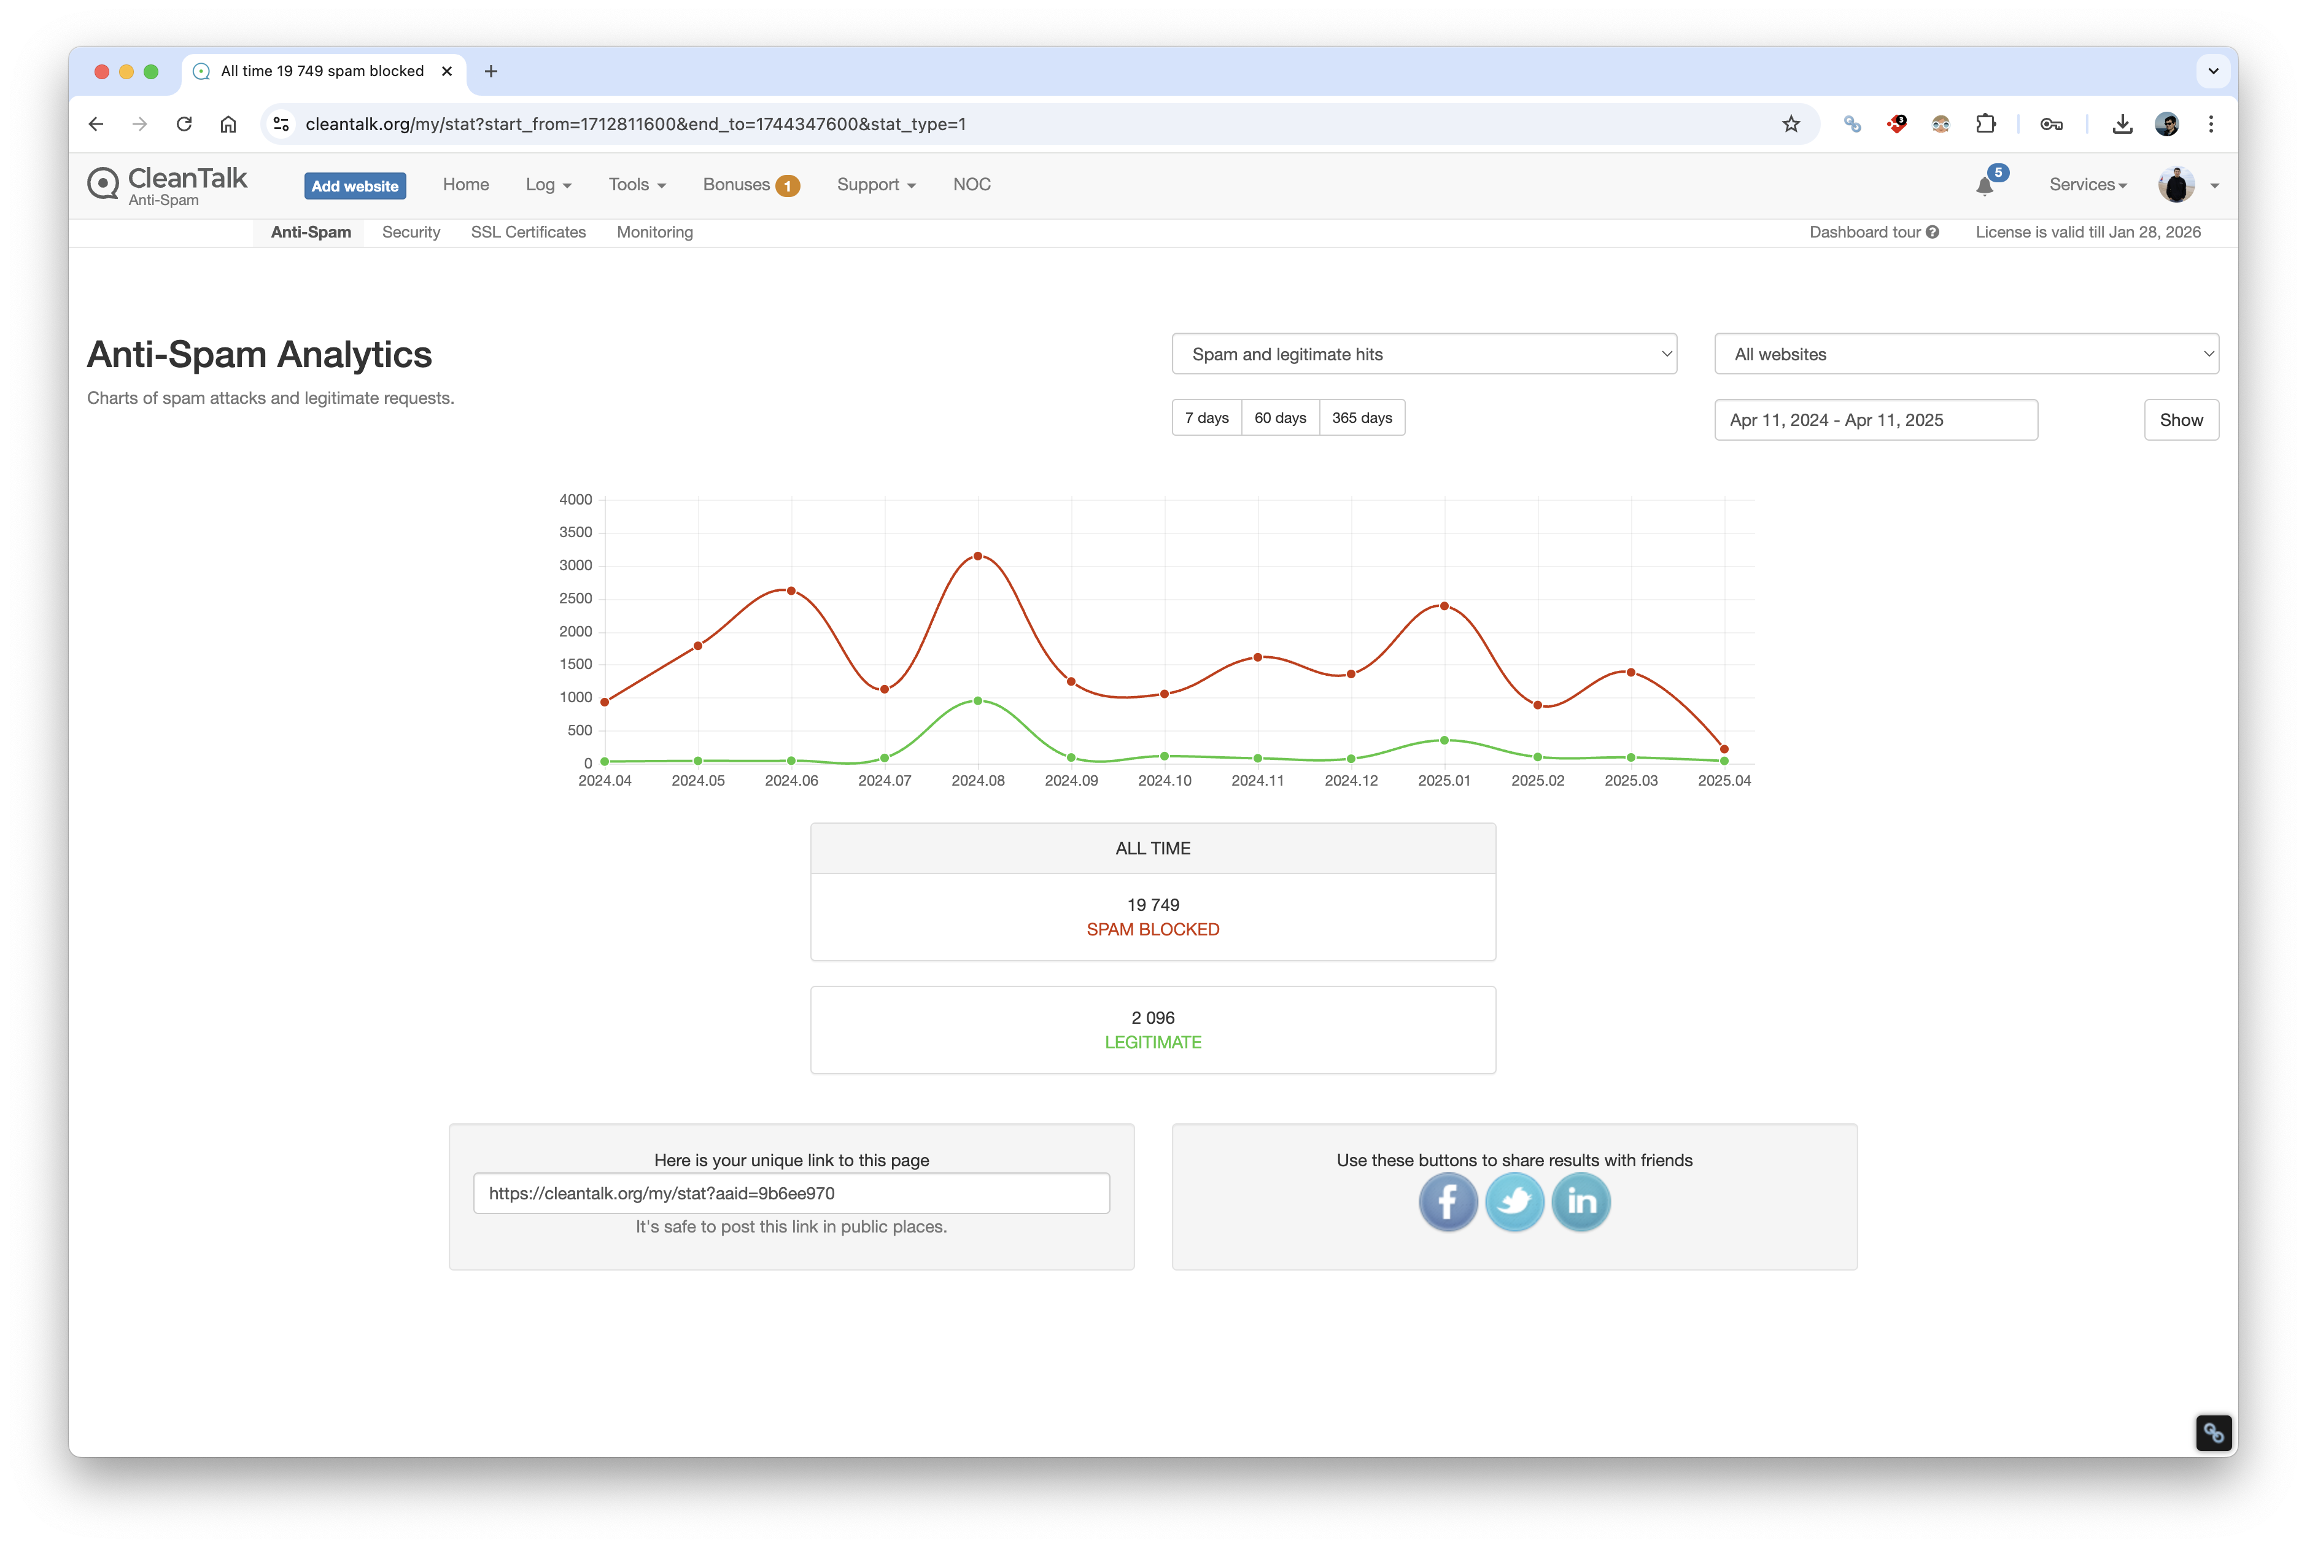
Task: Share results via Twitter bird icon
Action: click(1514, 1201)
